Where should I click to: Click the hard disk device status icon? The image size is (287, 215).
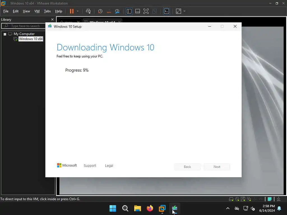point(231,199)
